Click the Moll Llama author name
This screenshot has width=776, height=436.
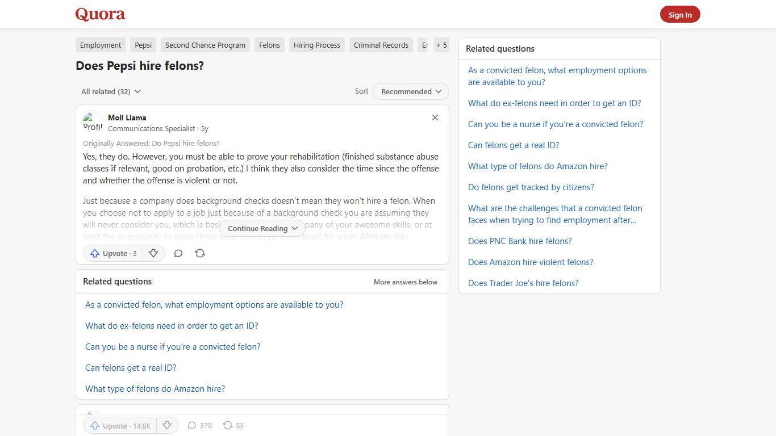127,118
